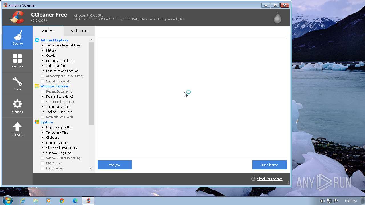Uncheck Temporary Internet Files
Image resolution: width=365 pixels, height=205 pixels.
42,45
